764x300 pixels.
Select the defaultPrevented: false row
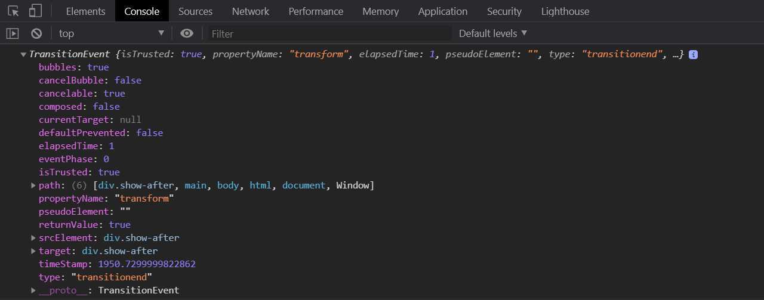(x=101, y=133)
